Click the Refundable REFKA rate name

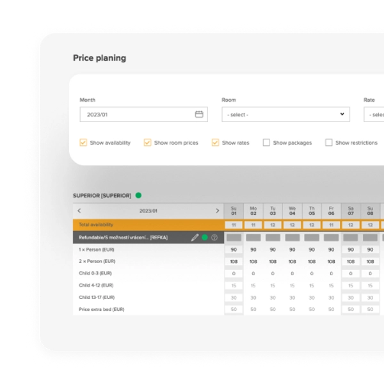[123, 237]
